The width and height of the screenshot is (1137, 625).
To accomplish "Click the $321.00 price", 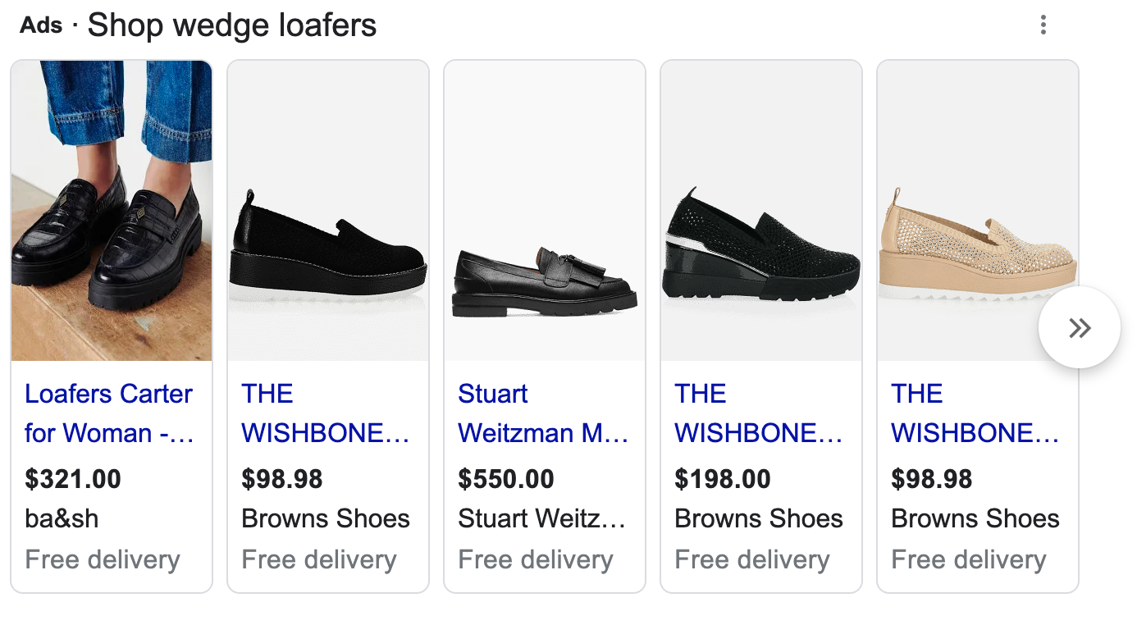I will (x=73, y=479).
